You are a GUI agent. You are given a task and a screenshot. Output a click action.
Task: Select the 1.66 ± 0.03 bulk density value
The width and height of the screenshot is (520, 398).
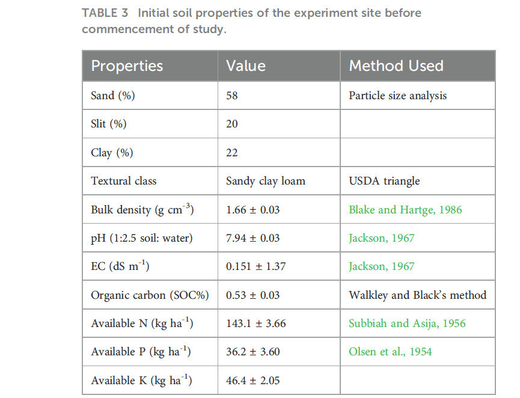(252, 210)
